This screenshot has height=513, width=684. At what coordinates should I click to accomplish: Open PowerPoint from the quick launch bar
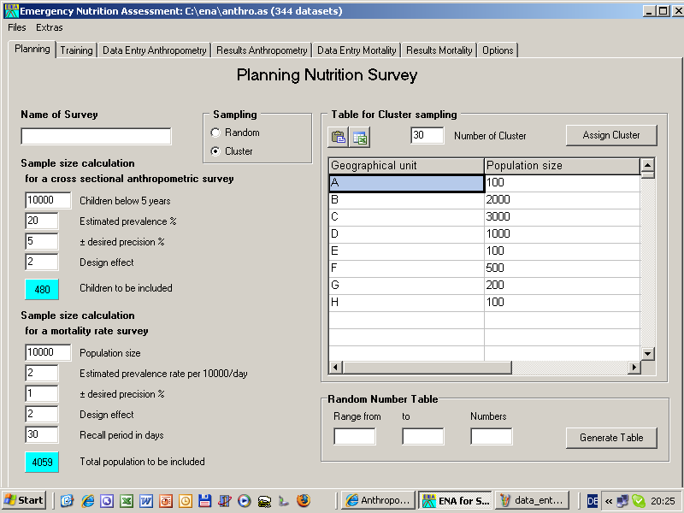click(166, 501)
